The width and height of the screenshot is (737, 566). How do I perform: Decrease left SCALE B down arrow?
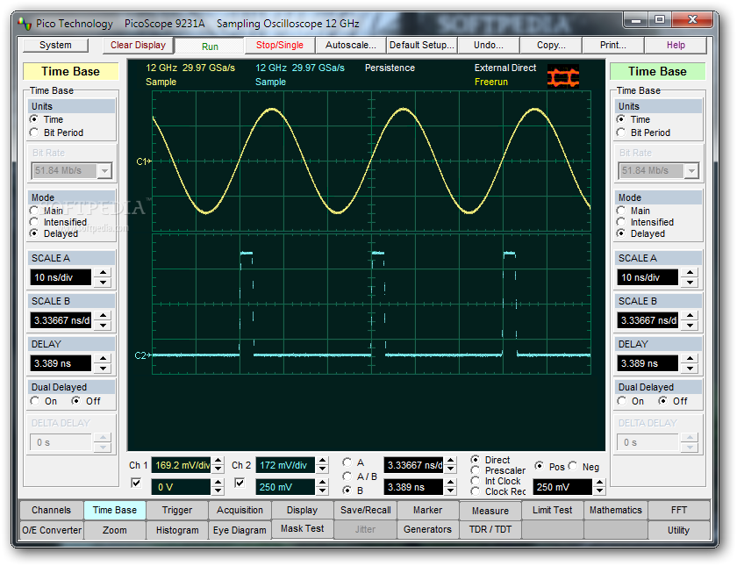pyautogui.click(x=103, y=326)
